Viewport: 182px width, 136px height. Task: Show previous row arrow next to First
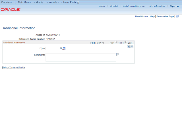116,42
